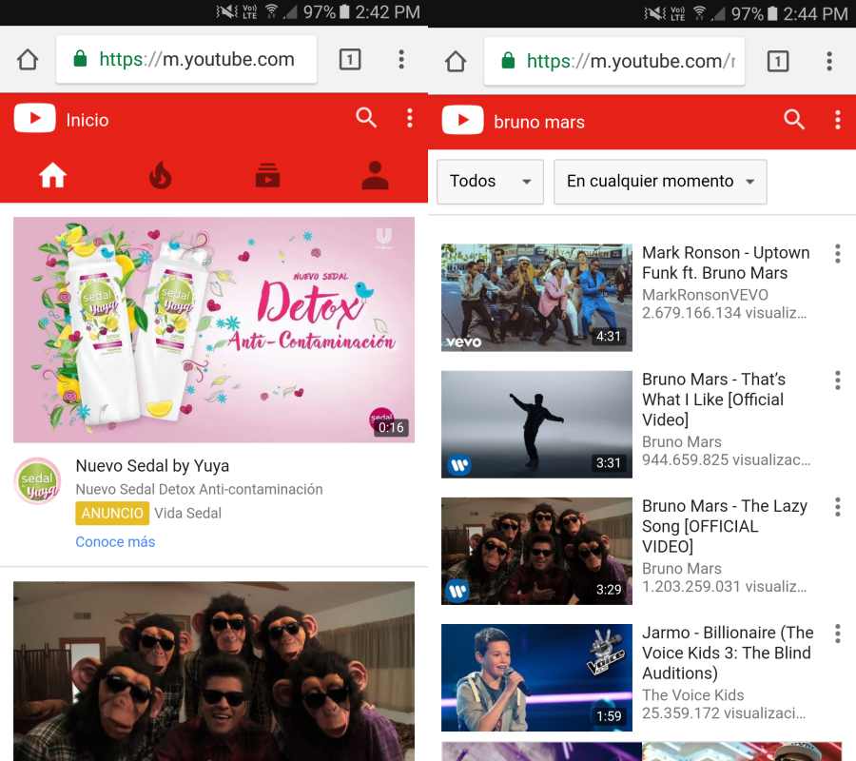Viewport: 856px width, 761px height.
Task: Open The Lazy Song video title
Action: coord(725,526)
